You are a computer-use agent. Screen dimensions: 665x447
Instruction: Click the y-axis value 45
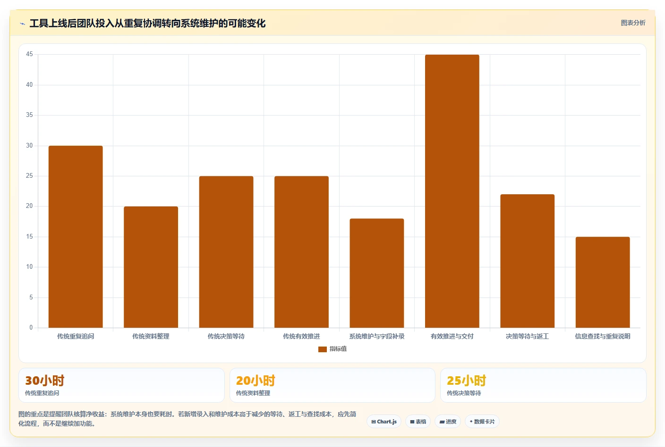click(x=29, y=54)
